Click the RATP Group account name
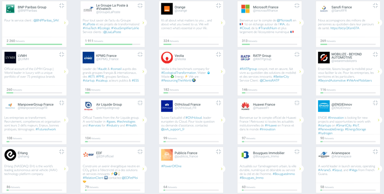This screenshot has height=194, width=384. (262, 55)
